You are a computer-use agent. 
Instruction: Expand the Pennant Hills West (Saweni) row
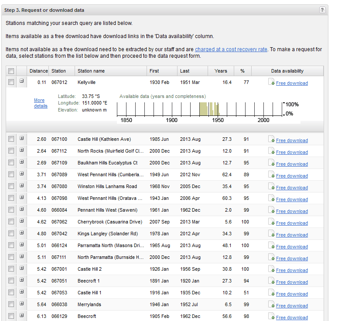pyautogui.click(x=21, y=209)
